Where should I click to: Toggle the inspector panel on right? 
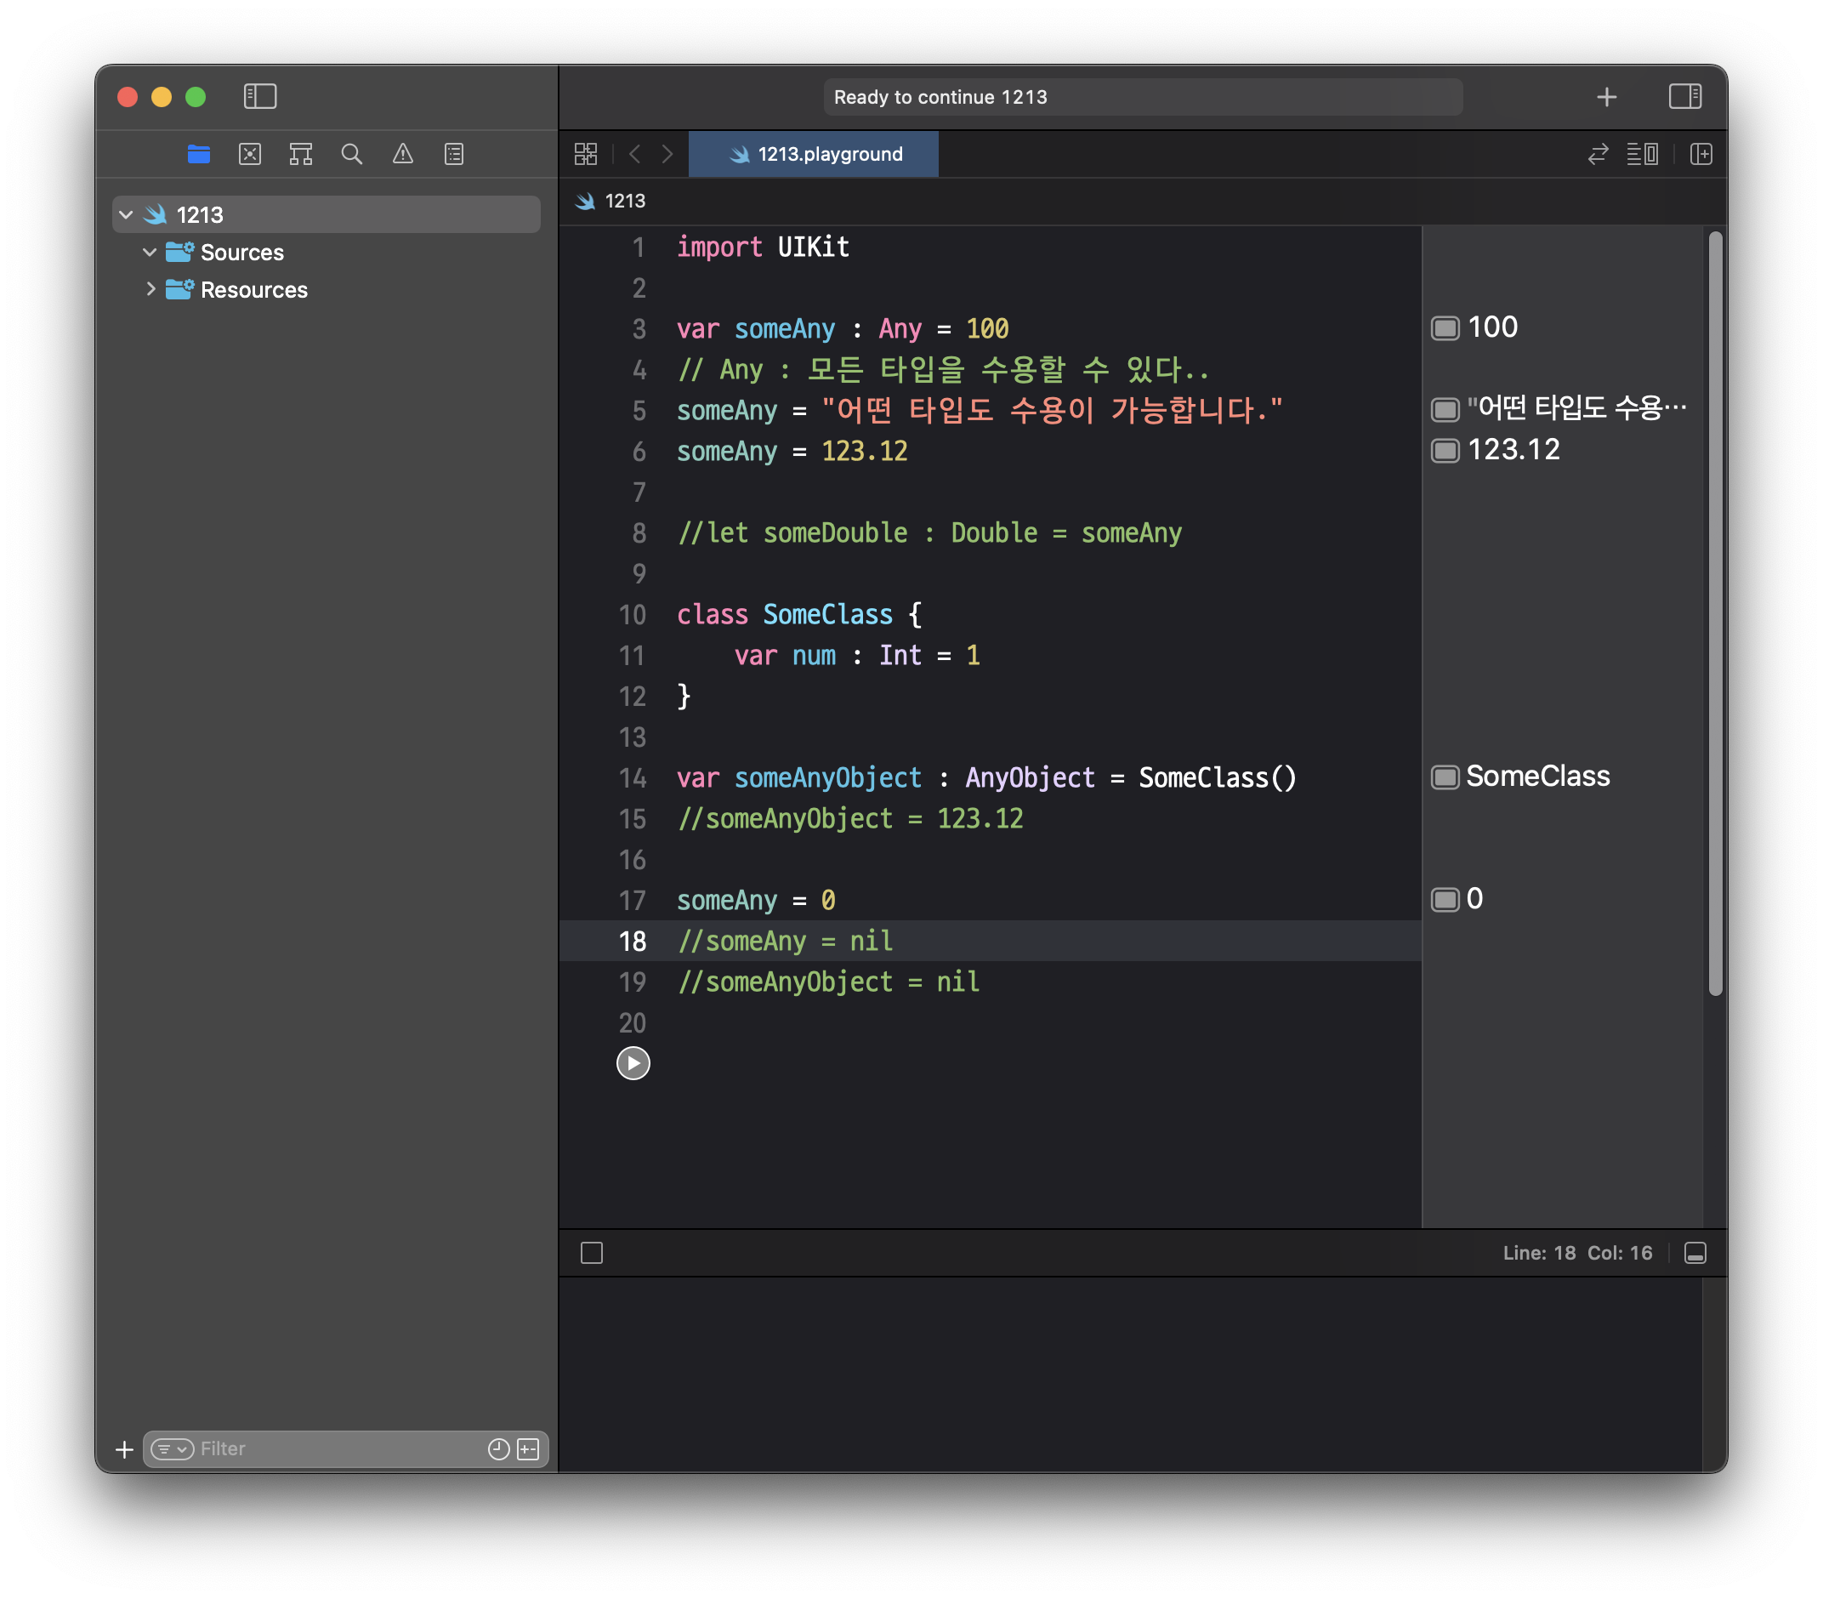pos(1684,96)
